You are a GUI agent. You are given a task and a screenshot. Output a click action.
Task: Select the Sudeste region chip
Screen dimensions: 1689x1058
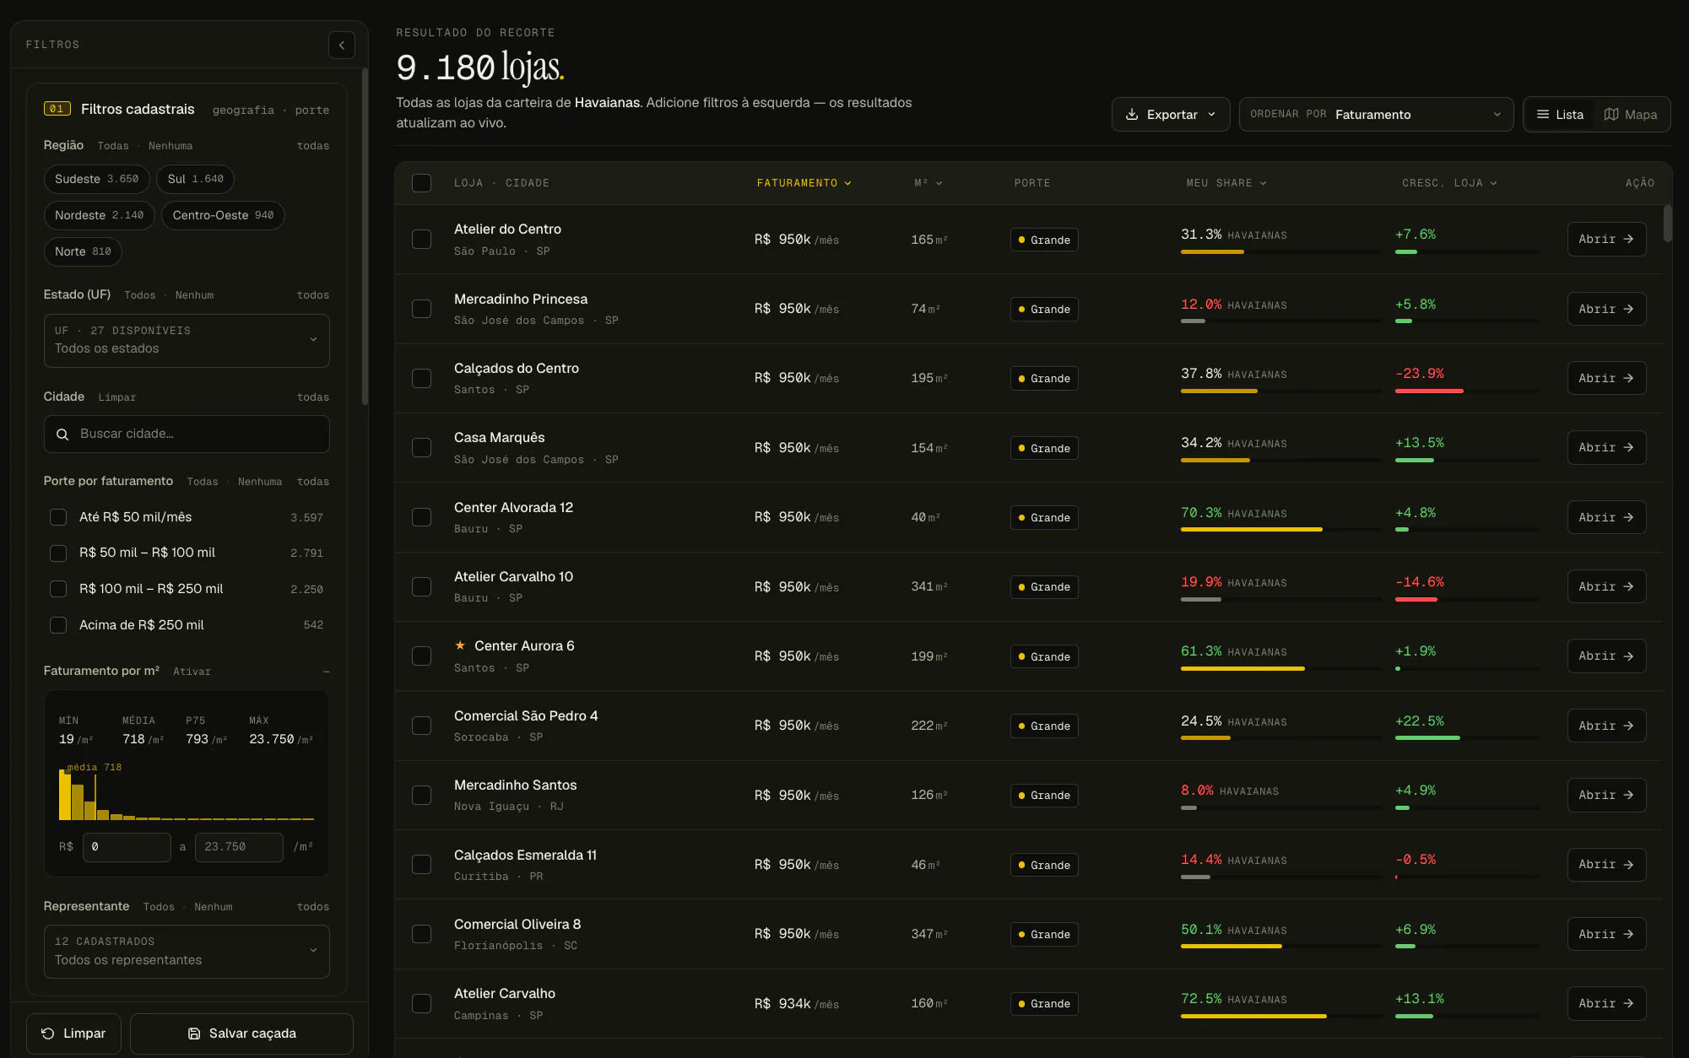[96, 179]
